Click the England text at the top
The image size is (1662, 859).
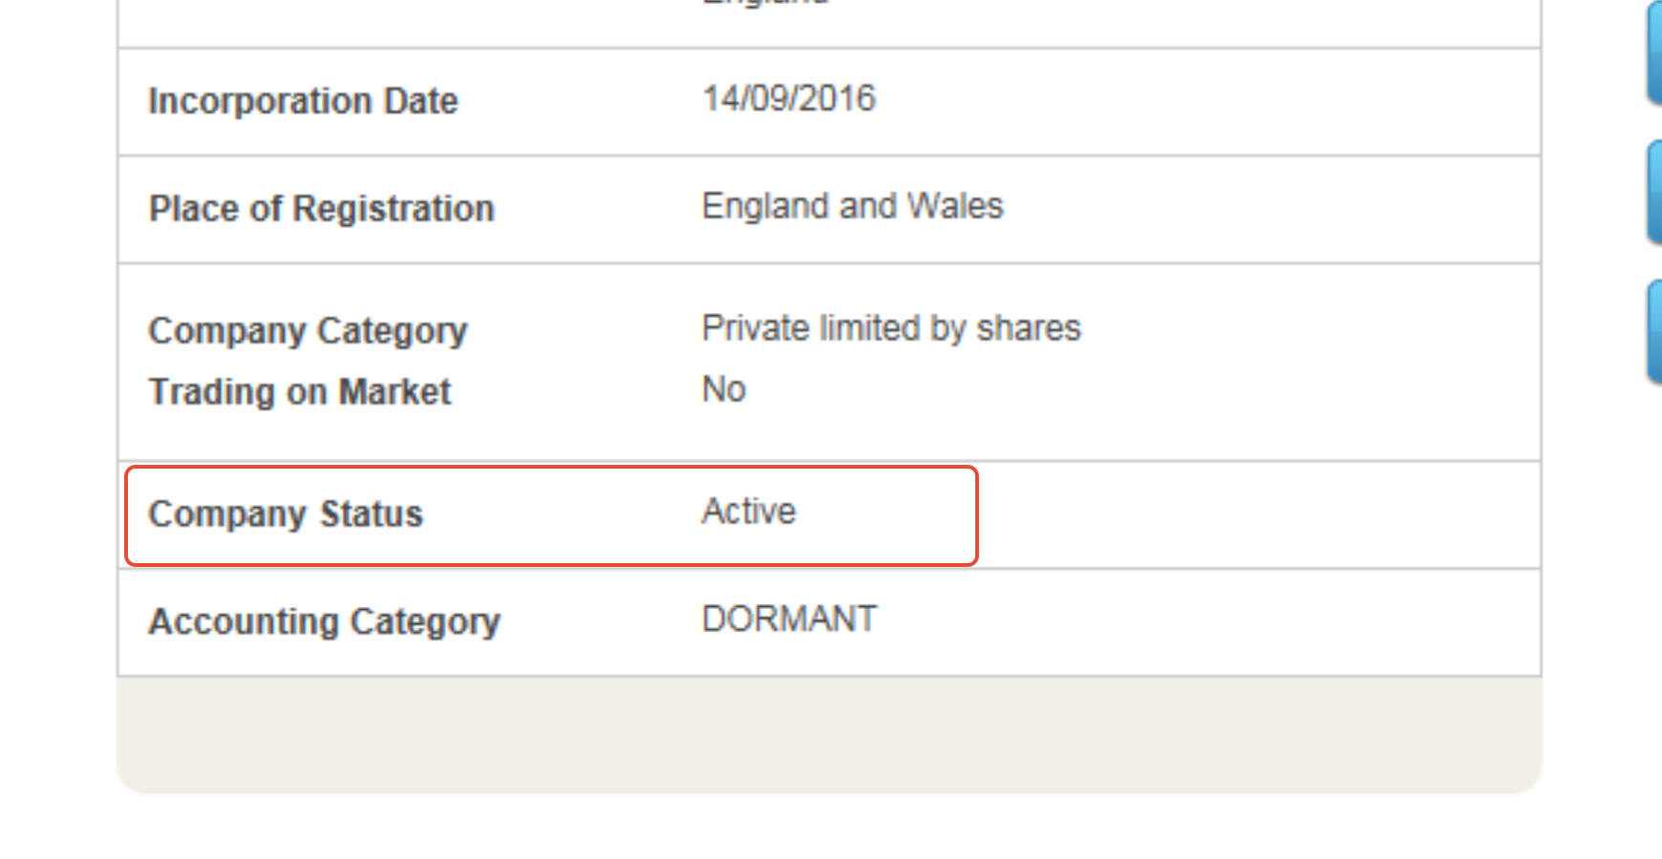[764, 5]
